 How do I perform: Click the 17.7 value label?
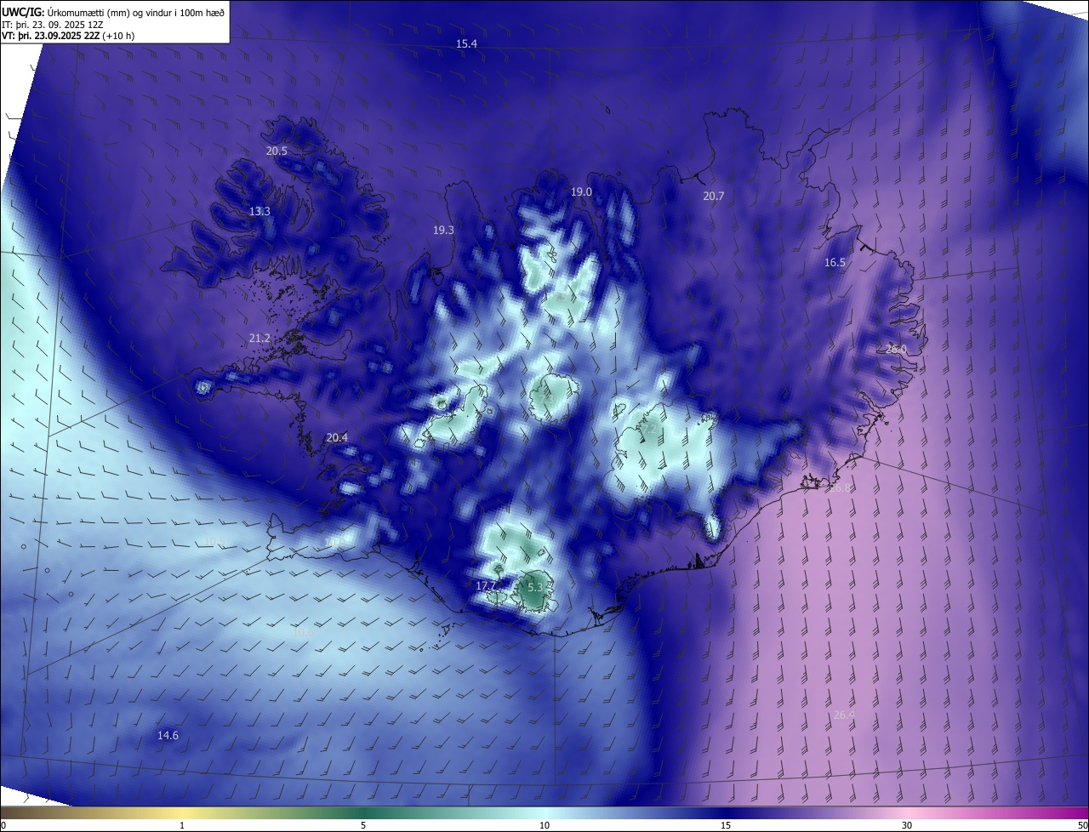pos(486,586)
